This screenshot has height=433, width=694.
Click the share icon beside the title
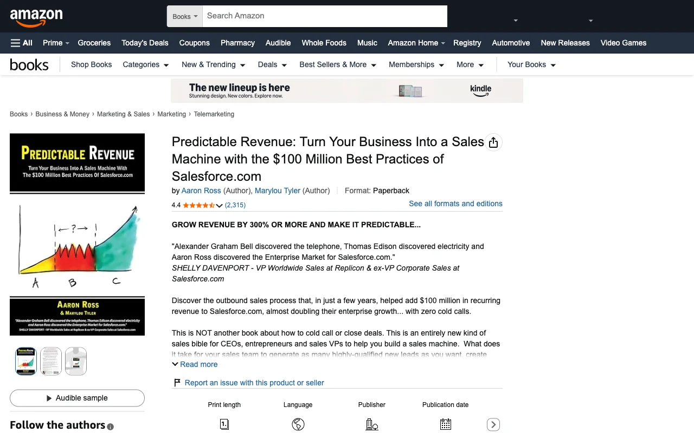(x=493, y=142)
